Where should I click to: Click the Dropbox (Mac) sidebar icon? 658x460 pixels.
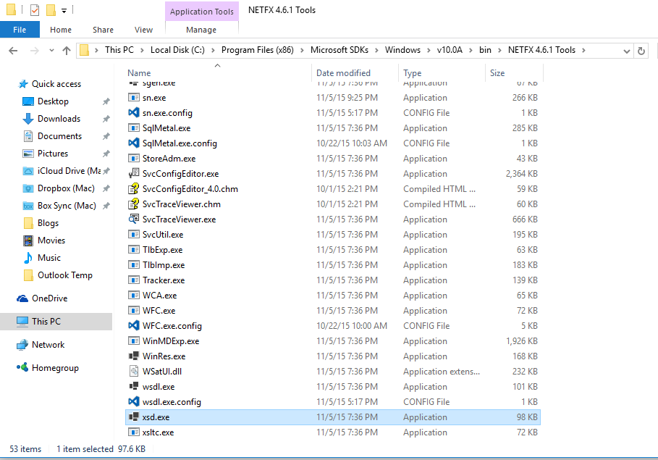pos(28,188)
